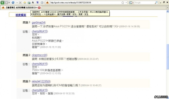This screenshot has width=169, height=99.
Task: Open the small dropdown arrow beside Reload
Action: pyautogui.click(x=17, y=3)
